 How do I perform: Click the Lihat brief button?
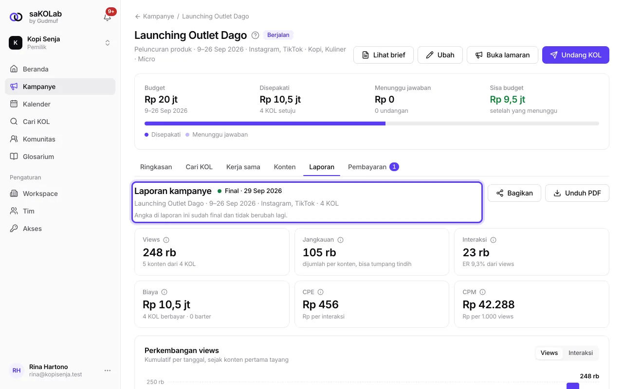[x=384, y=55]
